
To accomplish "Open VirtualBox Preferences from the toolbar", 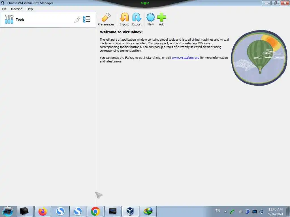I will (106, 19).
